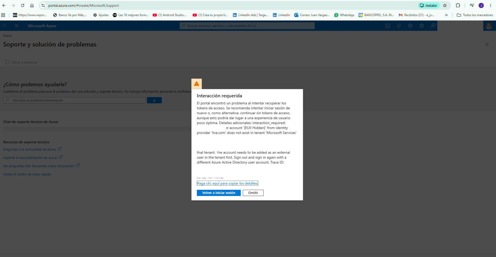Open the LinkedIn Ads bookmark
The width and height of the screenshot is (496, 257).
(251, 15)
